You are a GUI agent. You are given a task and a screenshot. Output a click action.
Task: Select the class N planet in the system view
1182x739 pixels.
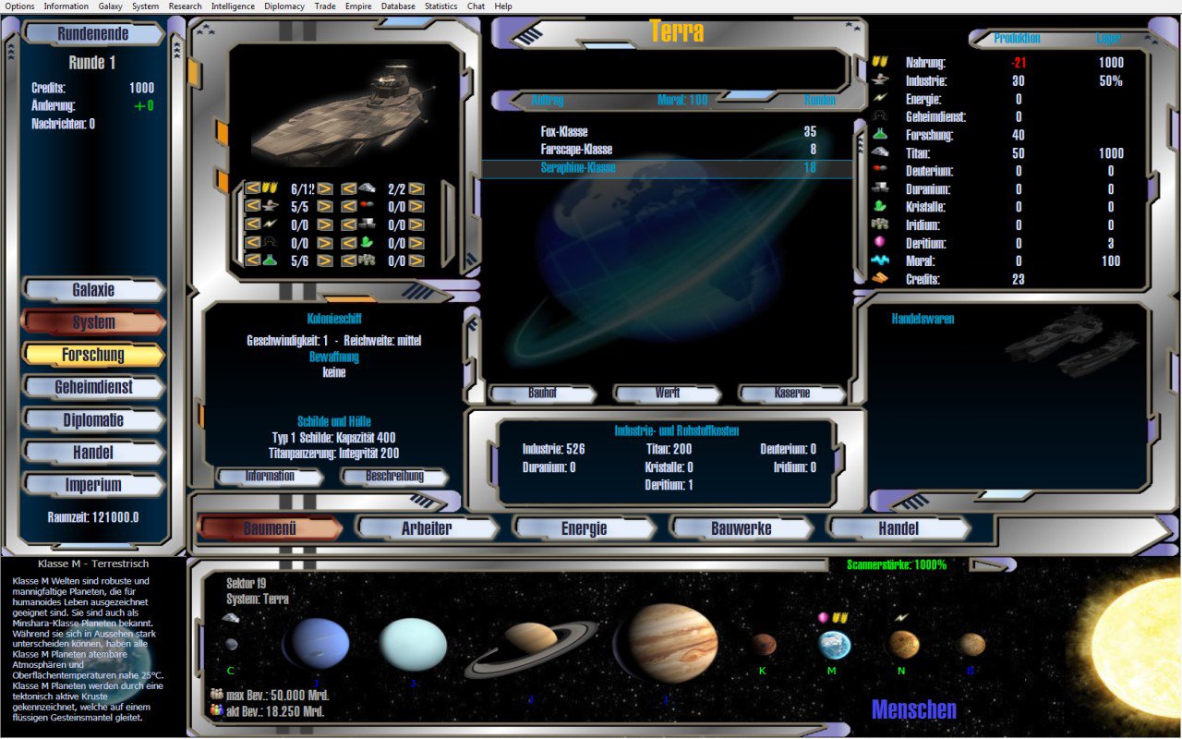pos(903,644)
